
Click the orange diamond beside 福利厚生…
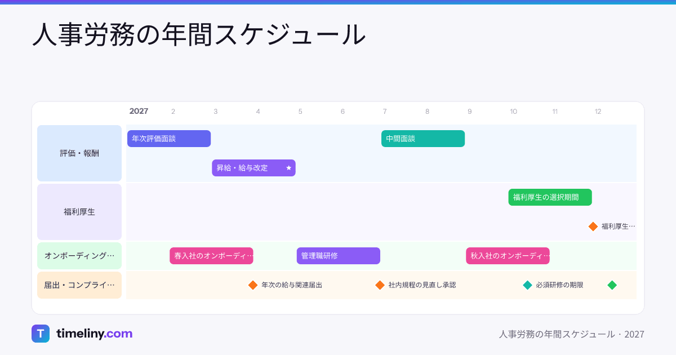593,227
